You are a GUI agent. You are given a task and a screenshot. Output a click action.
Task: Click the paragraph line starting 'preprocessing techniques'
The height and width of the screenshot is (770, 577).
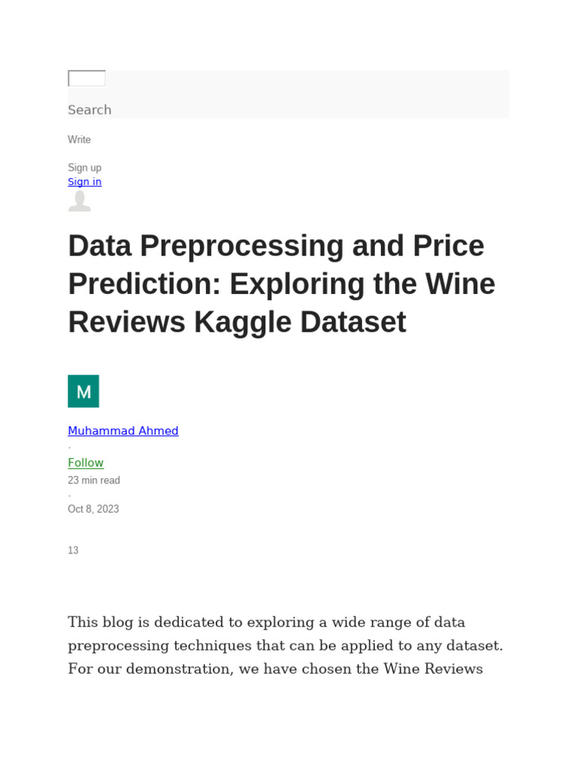tap(285, 646)
